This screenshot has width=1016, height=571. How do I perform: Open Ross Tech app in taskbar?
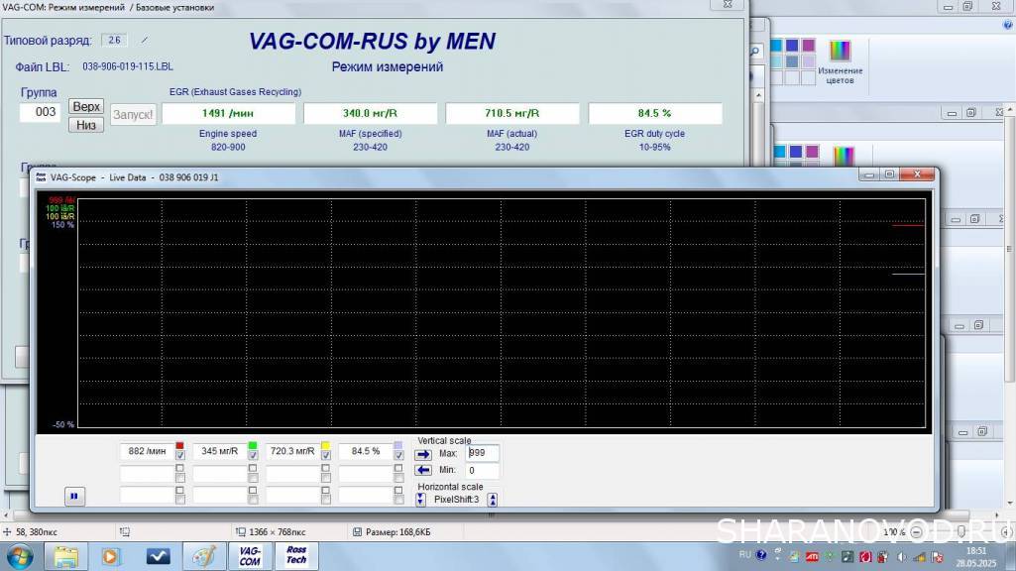(x=296, y=556)
